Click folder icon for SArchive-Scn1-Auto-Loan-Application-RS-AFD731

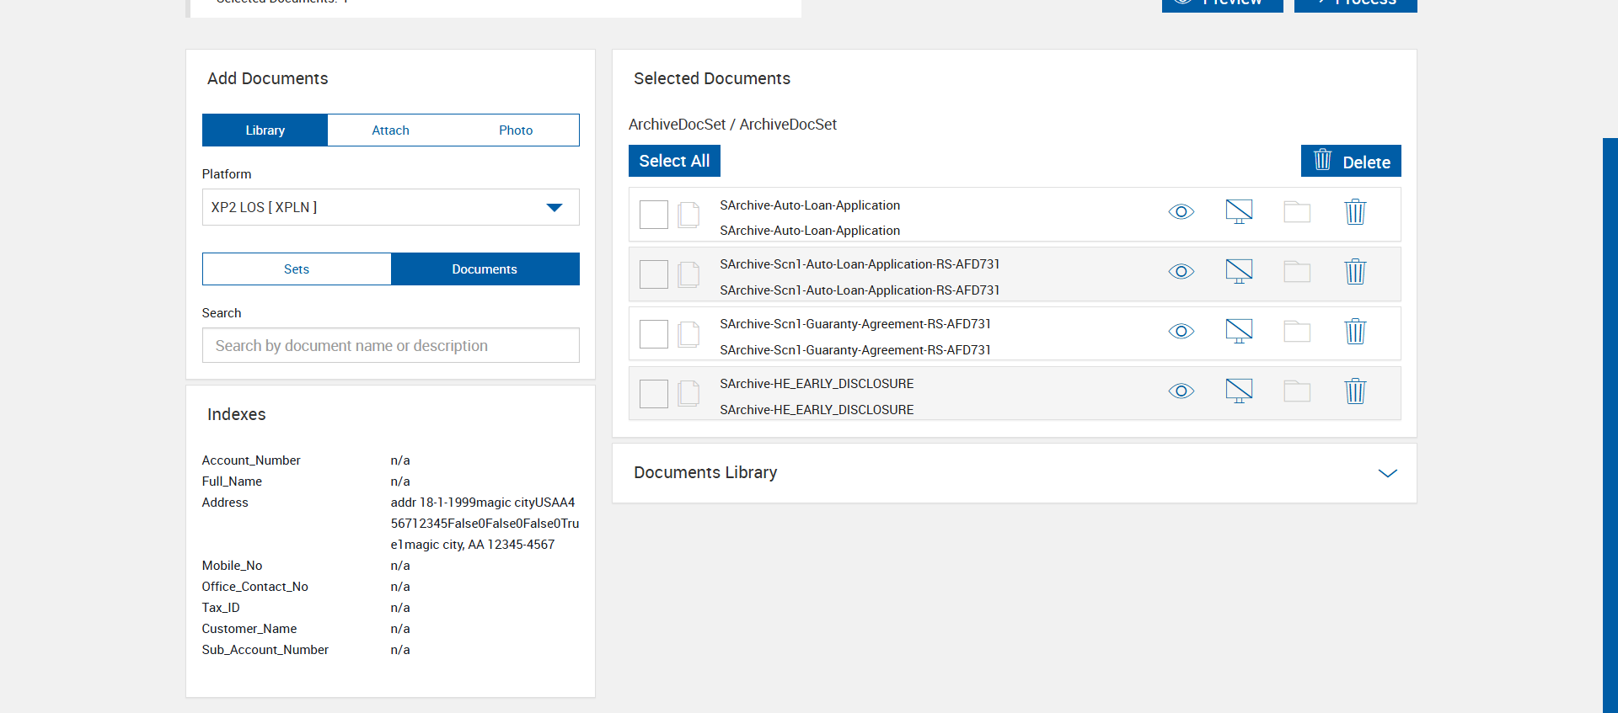point(1297,271)
